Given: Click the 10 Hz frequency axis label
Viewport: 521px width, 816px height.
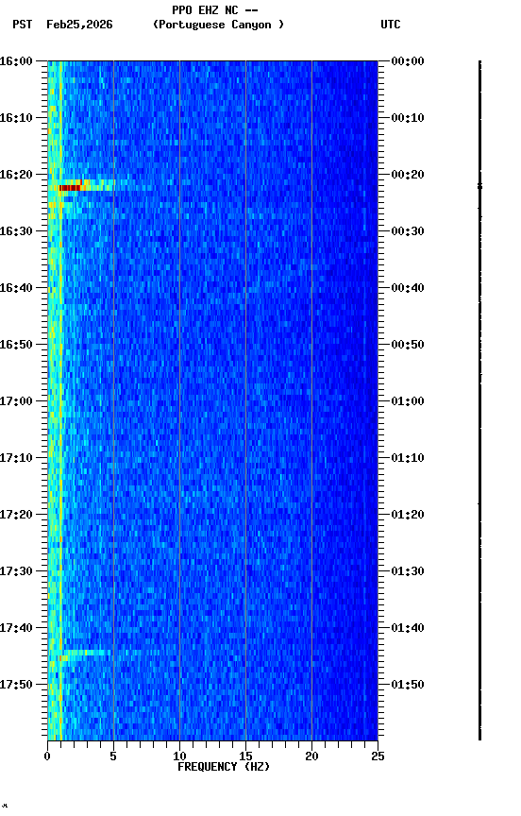Looking at the screenshot, I should (179, 756).
